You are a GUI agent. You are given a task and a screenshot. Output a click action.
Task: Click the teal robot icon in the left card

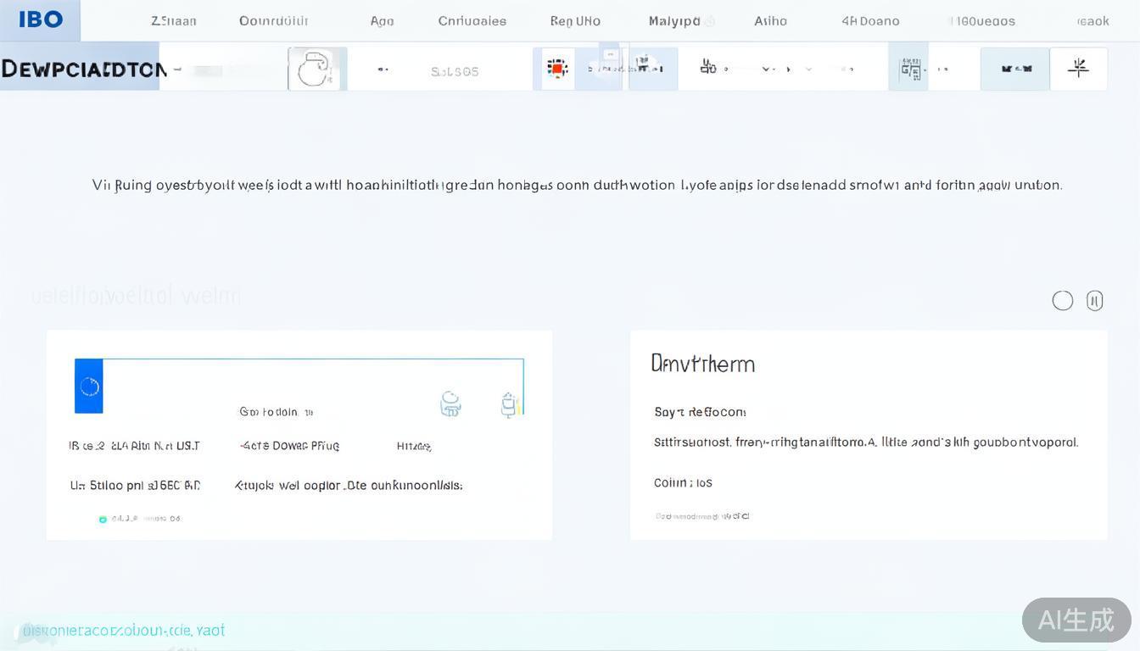tap(450, 404)
